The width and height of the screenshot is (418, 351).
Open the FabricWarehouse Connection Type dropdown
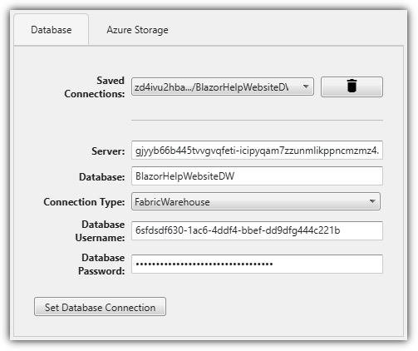click(x=256, y=201)
